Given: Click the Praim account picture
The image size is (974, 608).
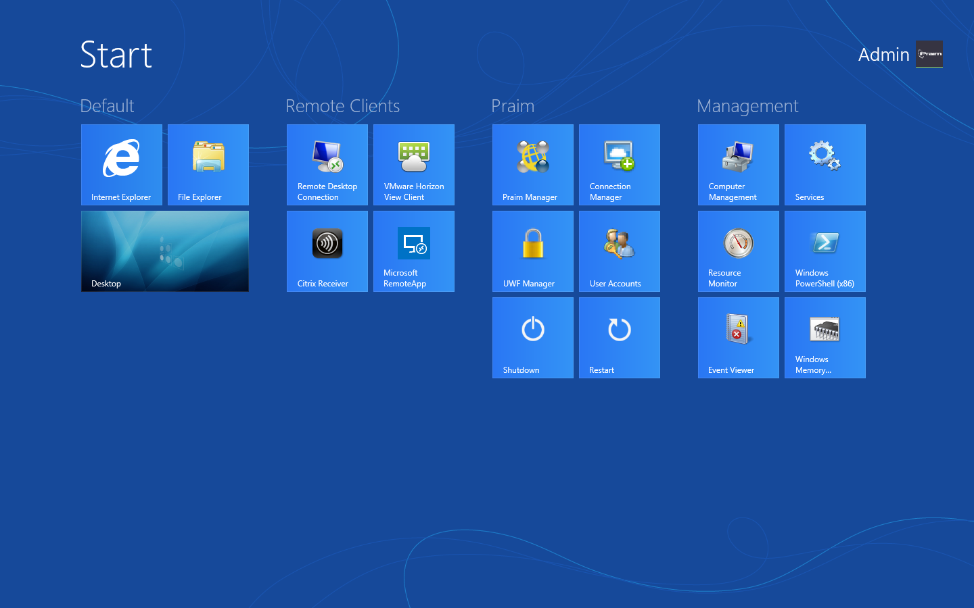Looking at the screenshot, I should [929, 54].
